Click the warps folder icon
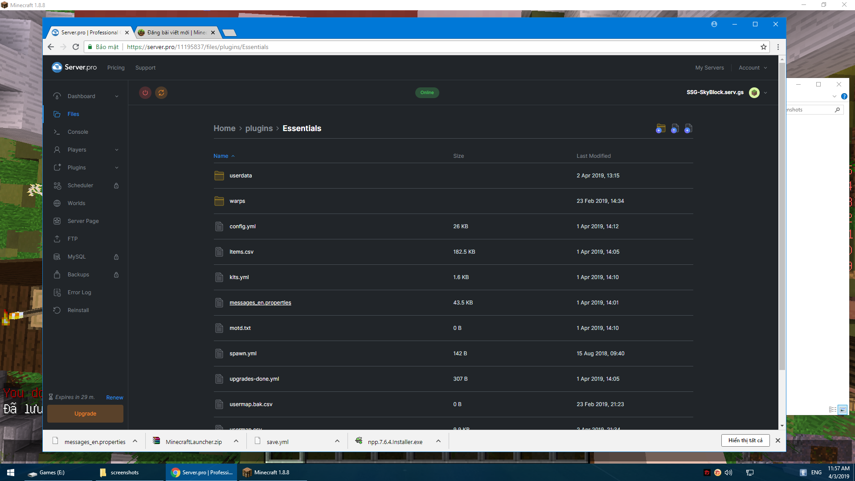Screen dimensions: 855x481 [219, 201]
